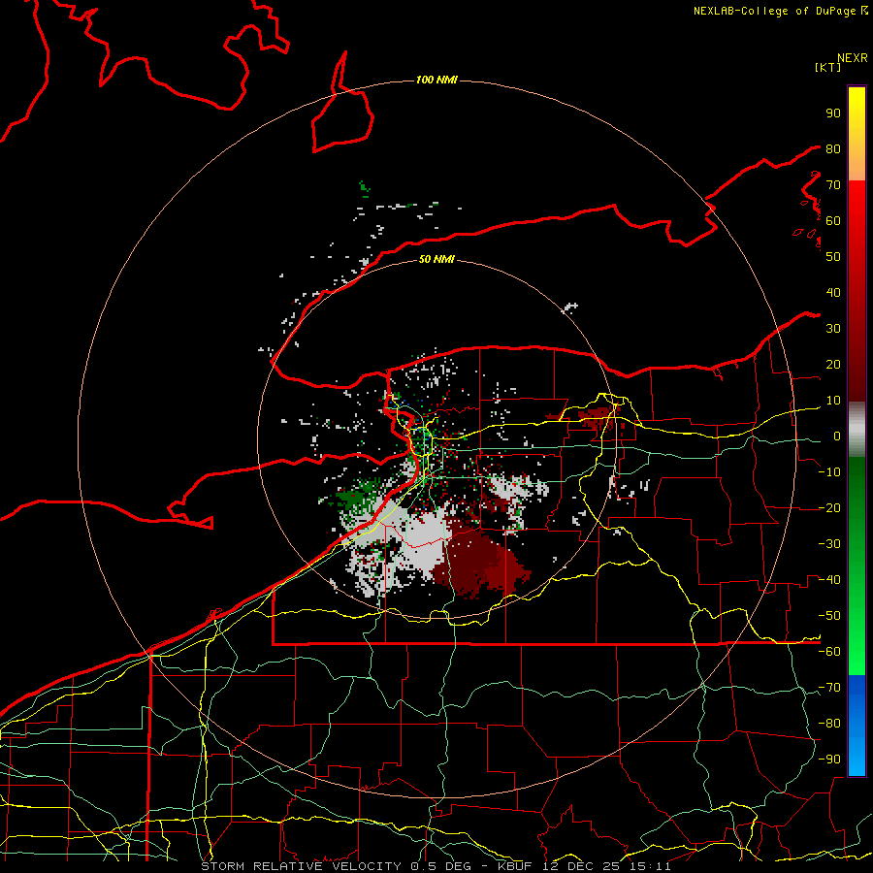Click the 50 value on color scale

(x=833, y=257)
